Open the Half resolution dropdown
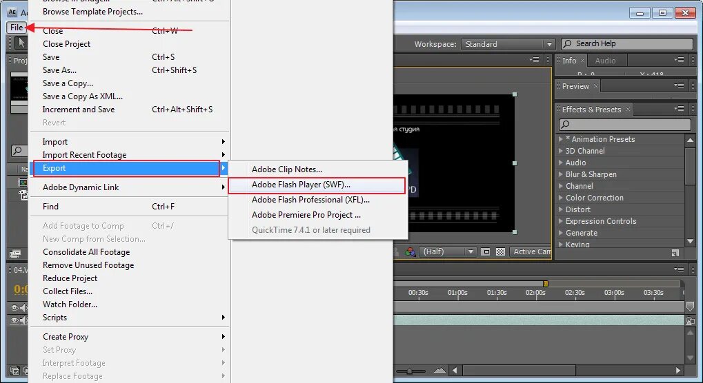703x383 pixels. click(x=448, y=252)
